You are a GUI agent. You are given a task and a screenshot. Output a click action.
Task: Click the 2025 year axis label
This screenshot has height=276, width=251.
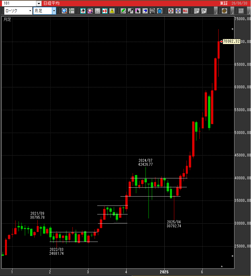click(164, 272)
